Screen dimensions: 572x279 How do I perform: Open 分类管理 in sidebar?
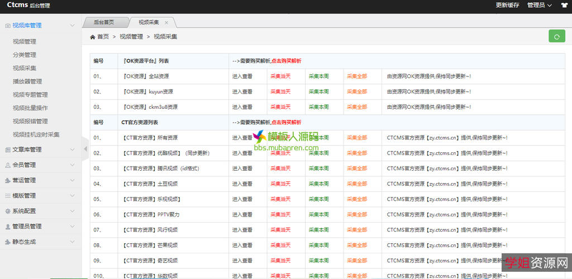pos(25,55)
